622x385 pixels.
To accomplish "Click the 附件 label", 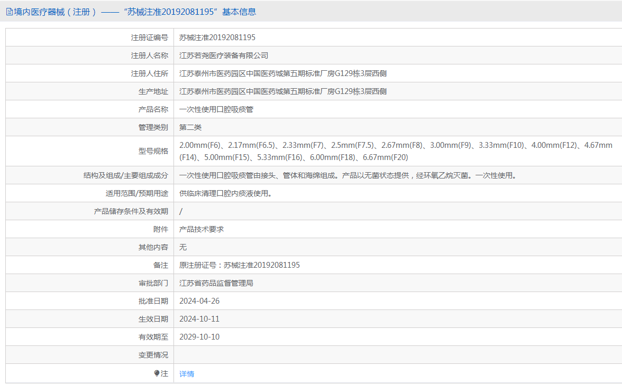I will click(161, 229).
